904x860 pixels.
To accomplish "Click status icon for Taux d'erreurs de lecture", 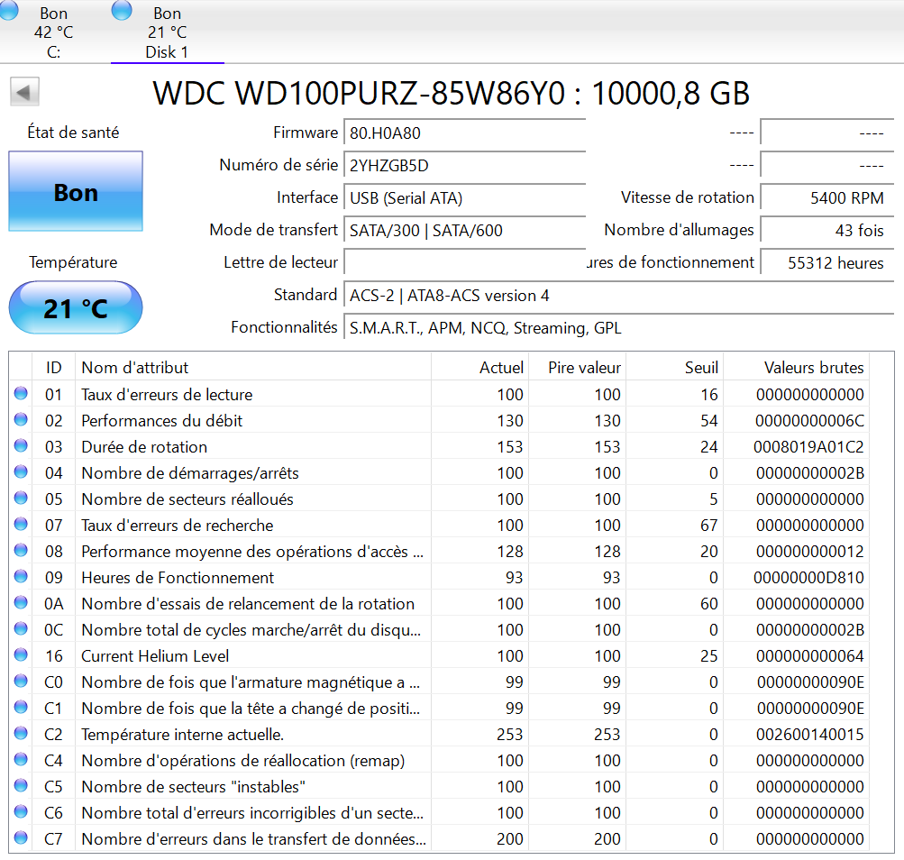I will coord(21,393).
